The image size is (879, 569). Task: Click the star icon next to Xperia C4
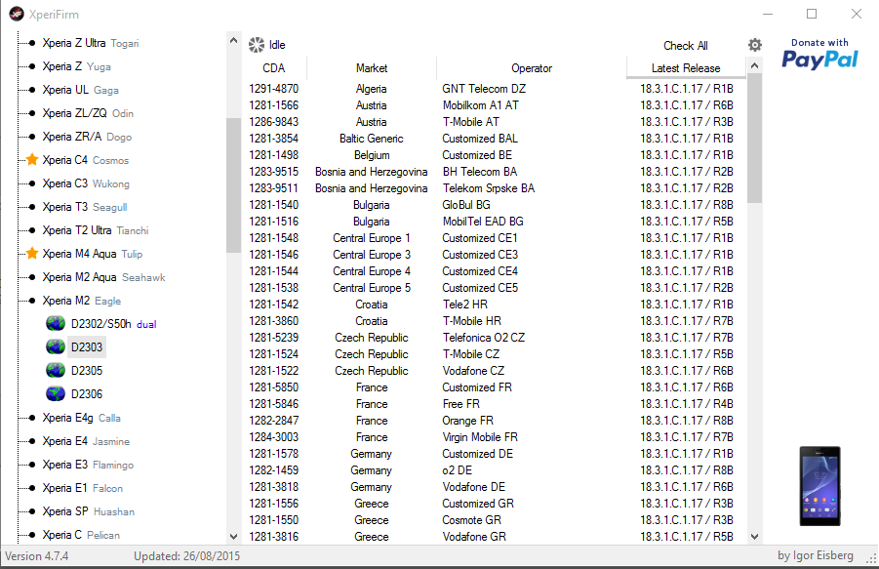click(32, 160)
